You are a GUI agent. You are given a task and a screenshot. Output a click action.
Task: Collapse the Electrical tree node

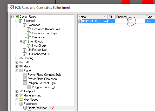(17, 21)
